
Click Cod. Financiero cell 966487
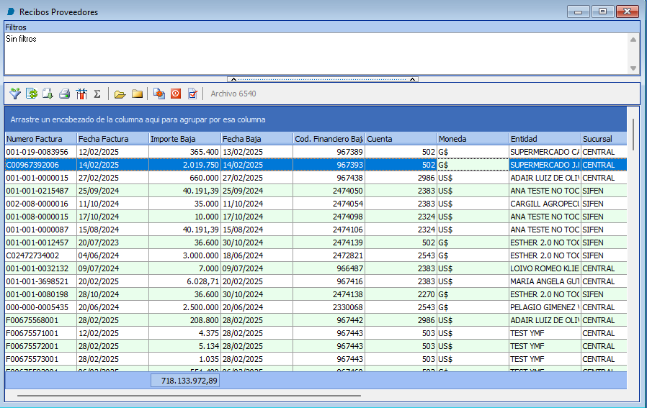[x=329, y=268]
